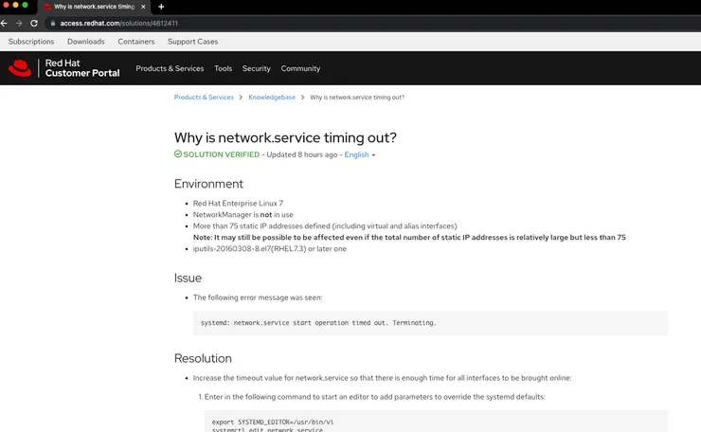This screenshot has width=701, height=432.
Task: Click the browser forward arrow
Action: [19, 23]
